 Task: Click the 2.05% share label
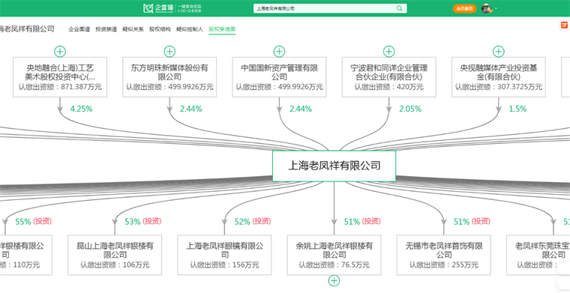[x=410, y=109]
